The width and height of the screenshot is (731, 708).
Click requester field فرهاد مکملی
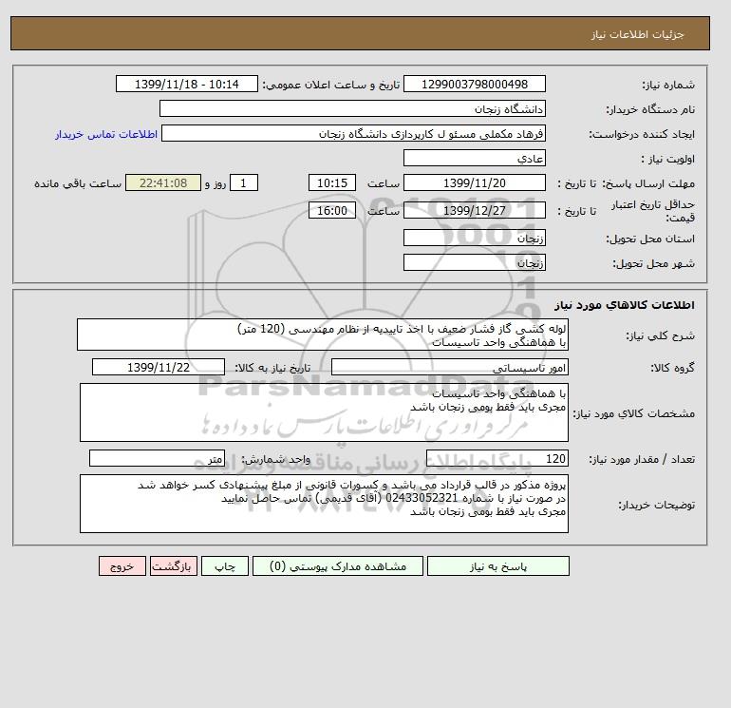tap(353, 133)
